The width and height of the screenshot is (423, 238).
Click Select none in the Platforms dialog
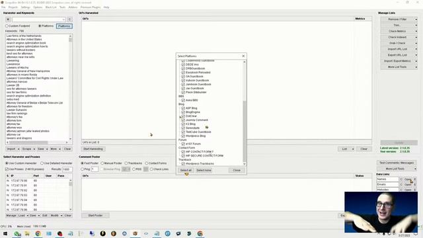pos(204,171)
